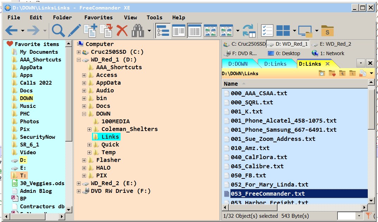378x222 pixels.
Task: Click the synchronize folders icon
Action: tap(249, 31)
